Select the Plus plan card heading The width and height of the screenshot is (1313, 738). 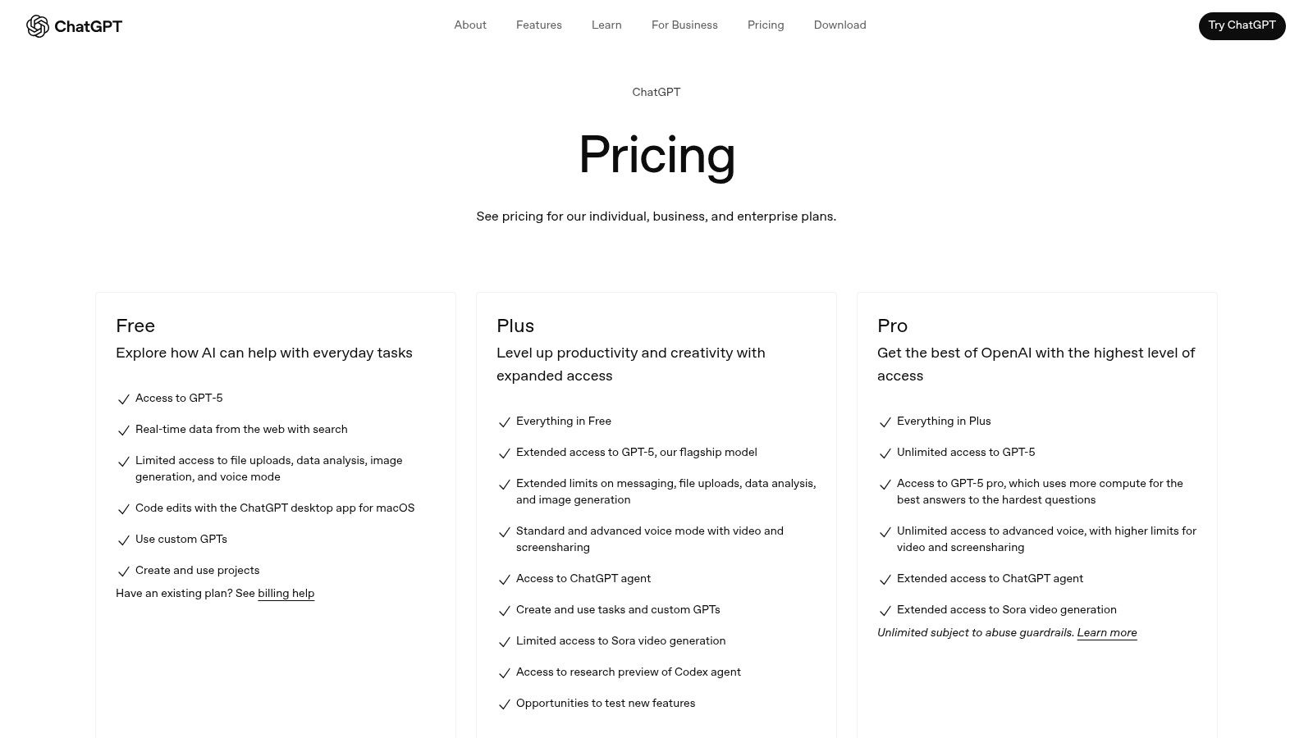click(515, 326)
